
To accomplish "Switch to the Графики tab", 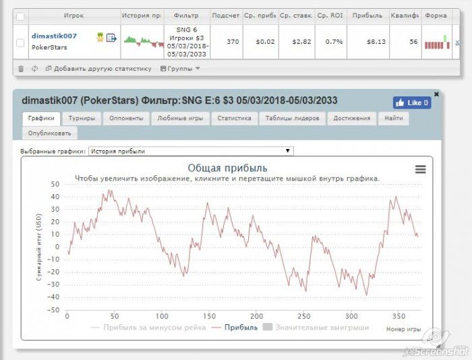I will click(41, 118).
